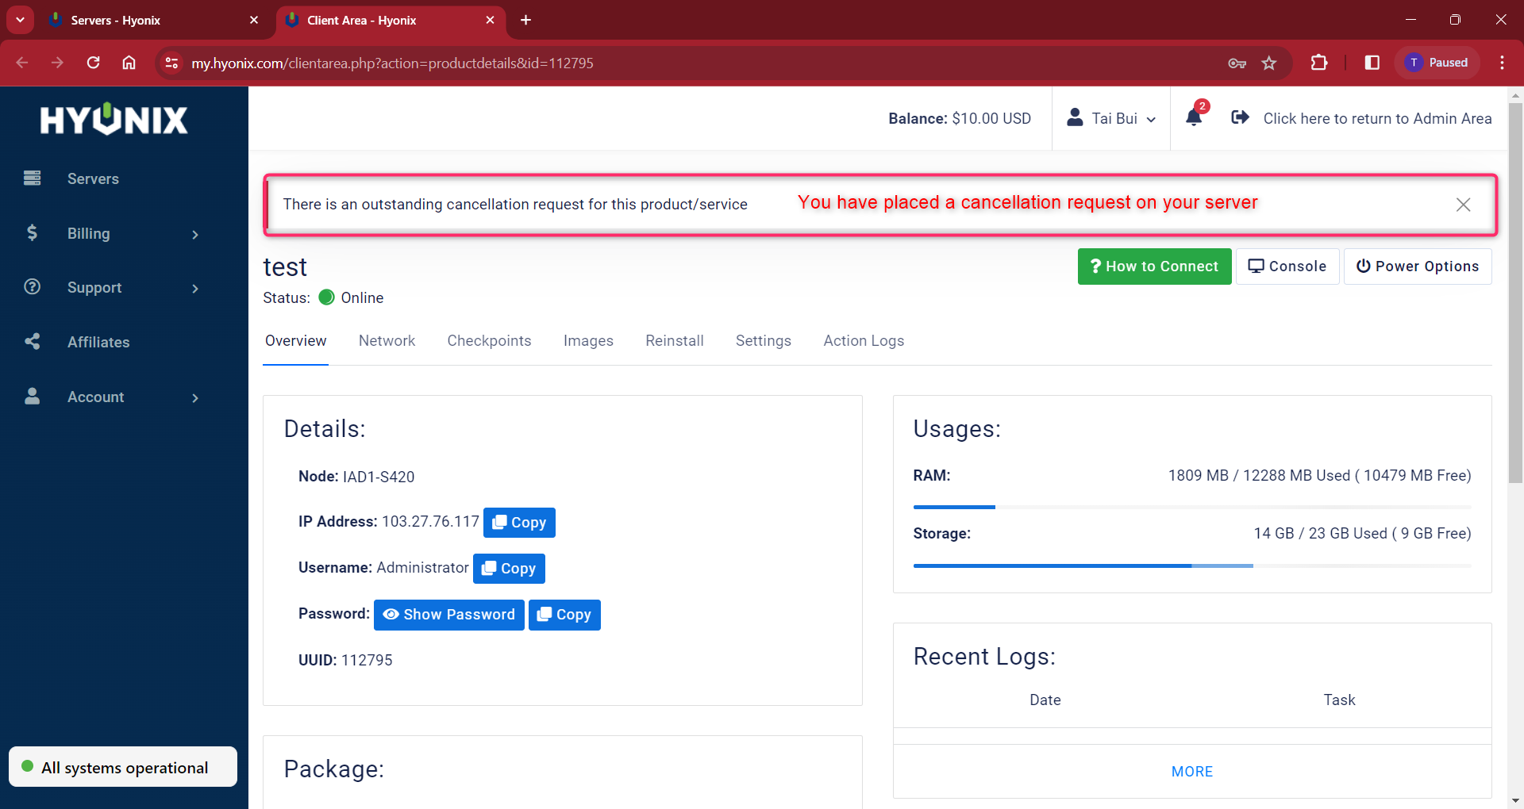Click the Storage usage progress bar
Screen dimensions: 1524x809
click(1191, 566)
